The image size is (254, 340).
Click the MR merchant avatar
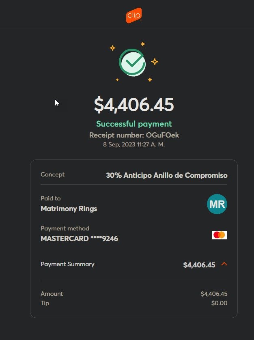[x=217, y=204]
